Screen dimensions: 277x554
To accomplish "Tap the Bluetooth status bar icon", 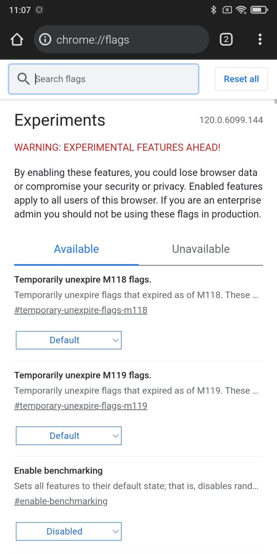I will 214,10.
